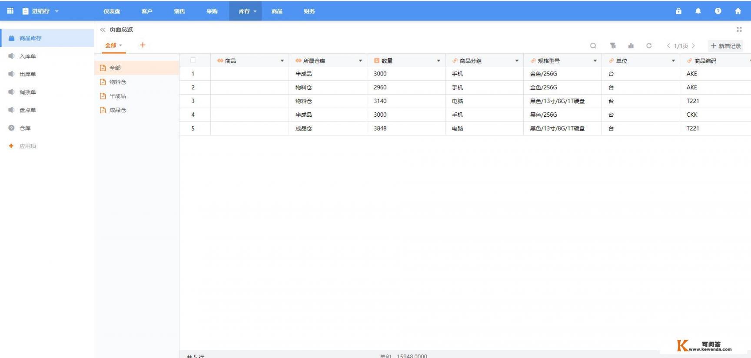Open the 商品 column dropdown arrow

[x=282, y=61]
